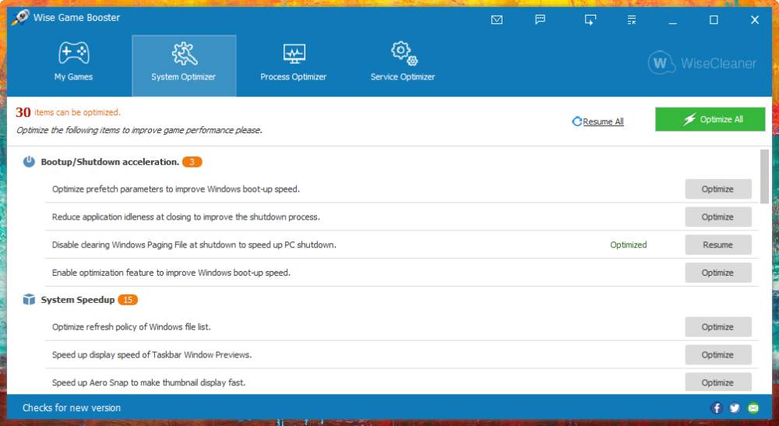
Task: Select 'Optimize prefetch parameters' row text
Action: coord(176,189)
